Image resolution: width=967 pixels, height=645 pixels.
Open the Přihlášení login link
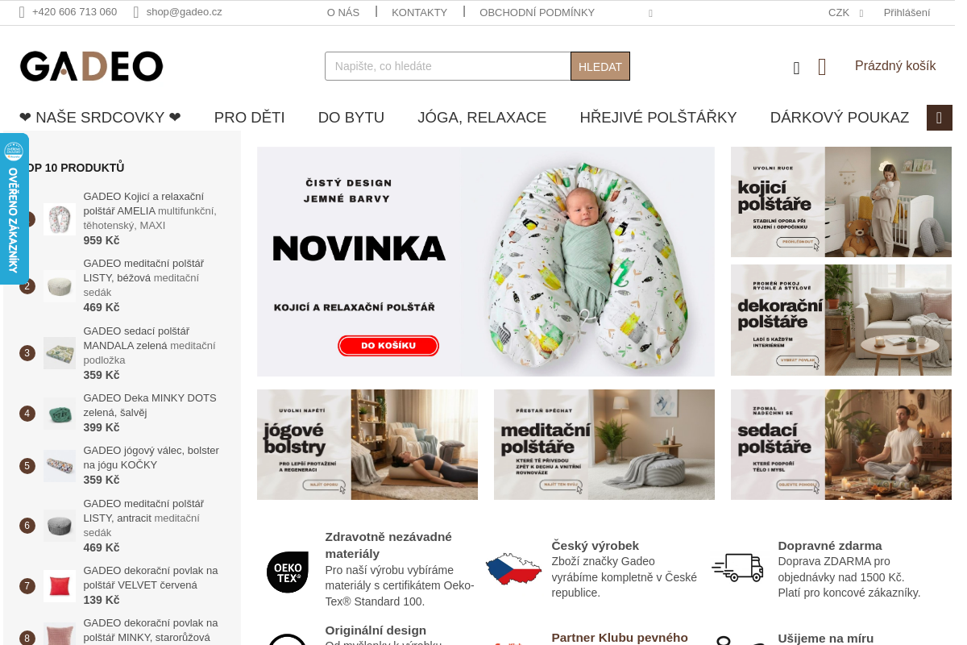pos(907,12)
